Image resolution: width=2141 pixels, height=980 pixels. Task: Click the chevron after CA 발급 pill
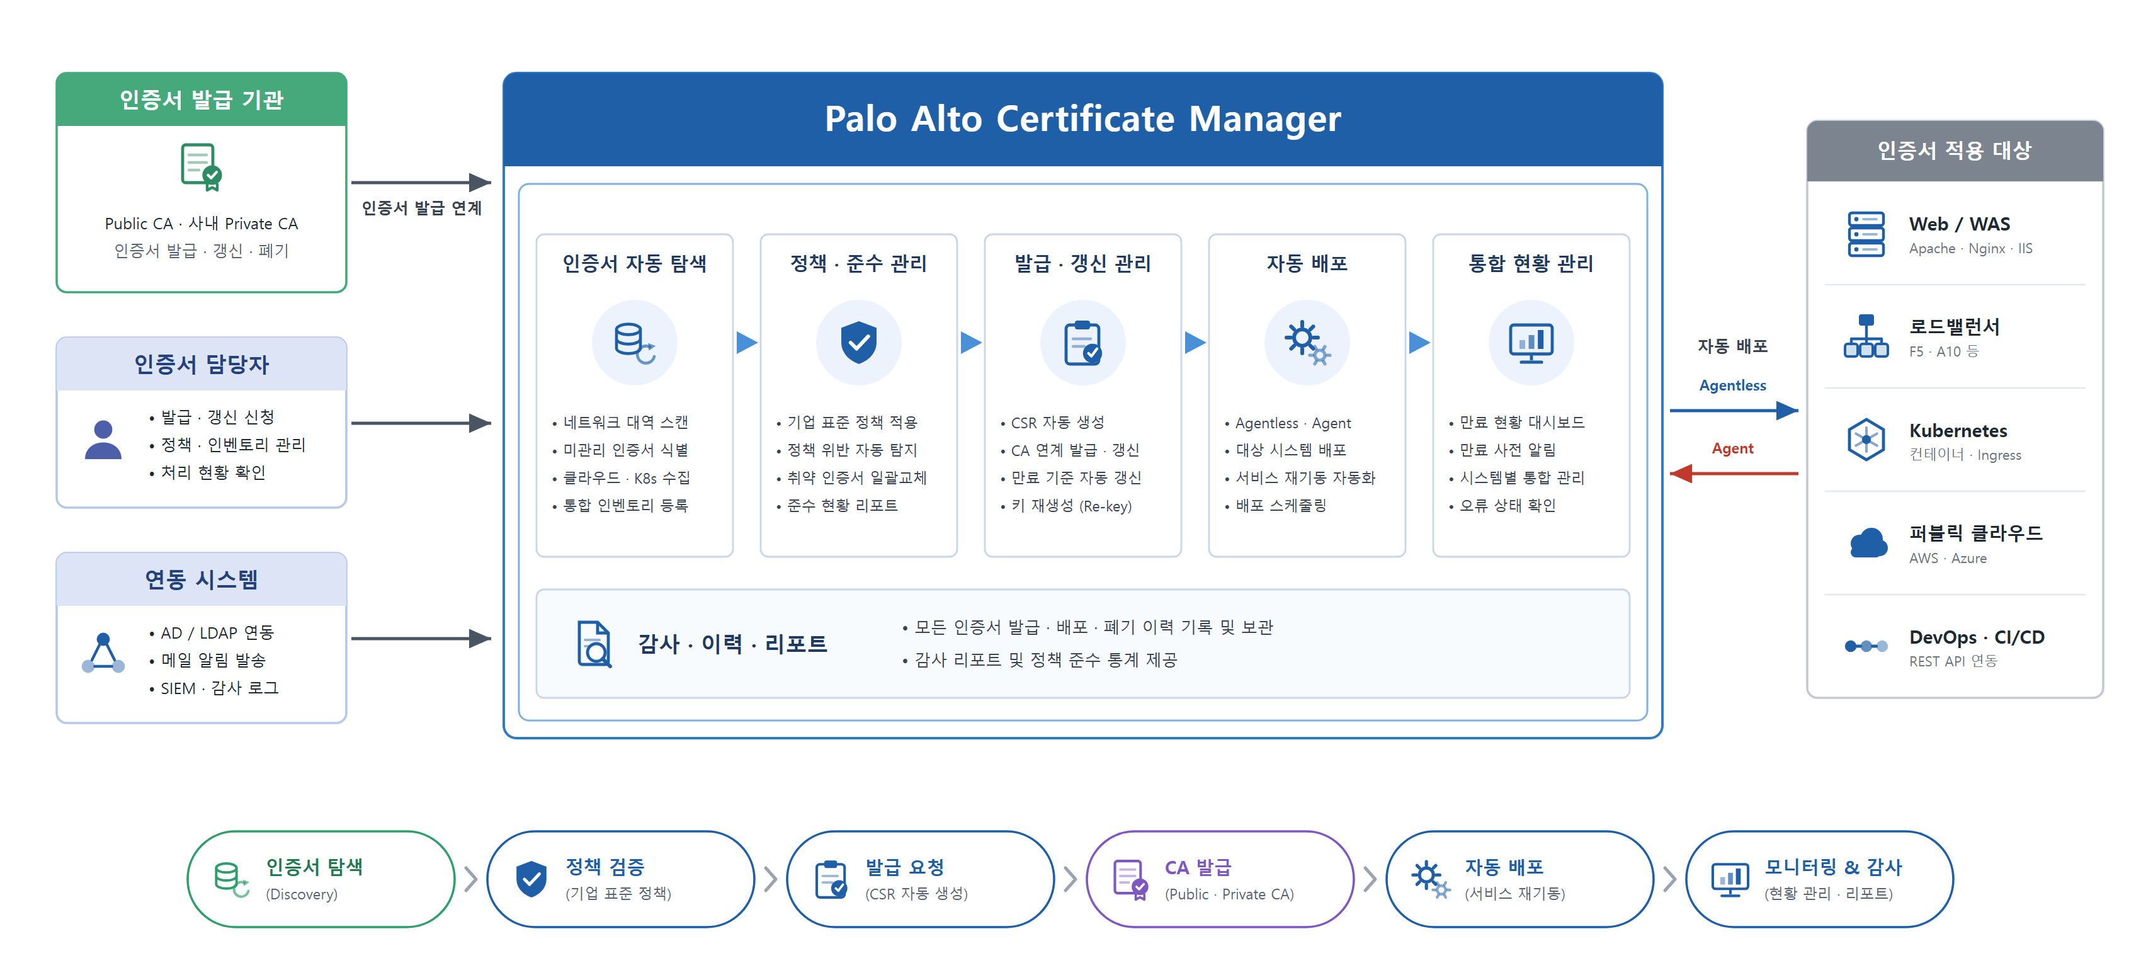[1370, 879]
